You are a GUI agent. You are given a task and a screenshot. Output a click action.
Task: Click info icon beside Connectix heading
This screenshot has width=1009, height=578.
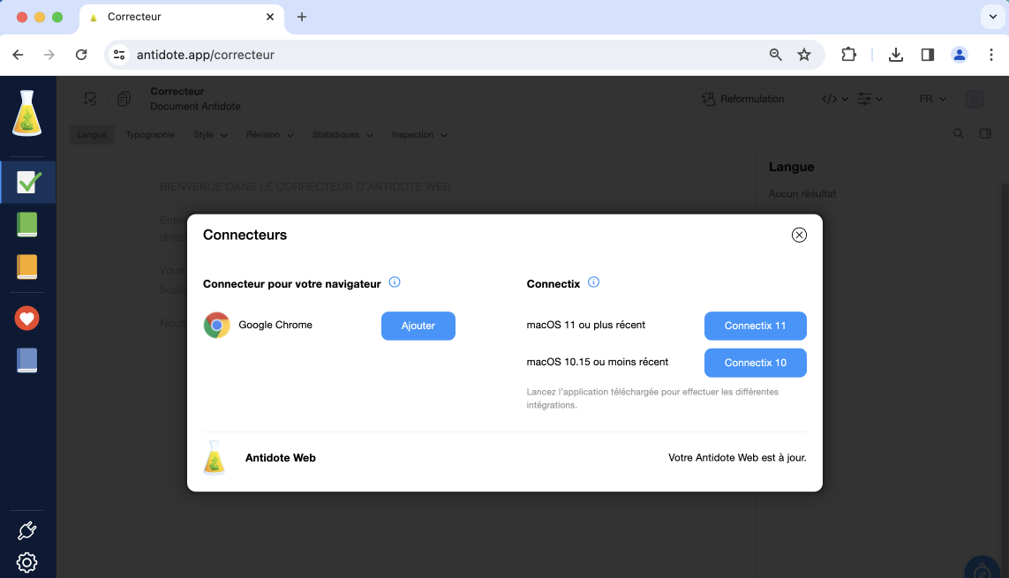pyautogui.click(x=593, y=283)
